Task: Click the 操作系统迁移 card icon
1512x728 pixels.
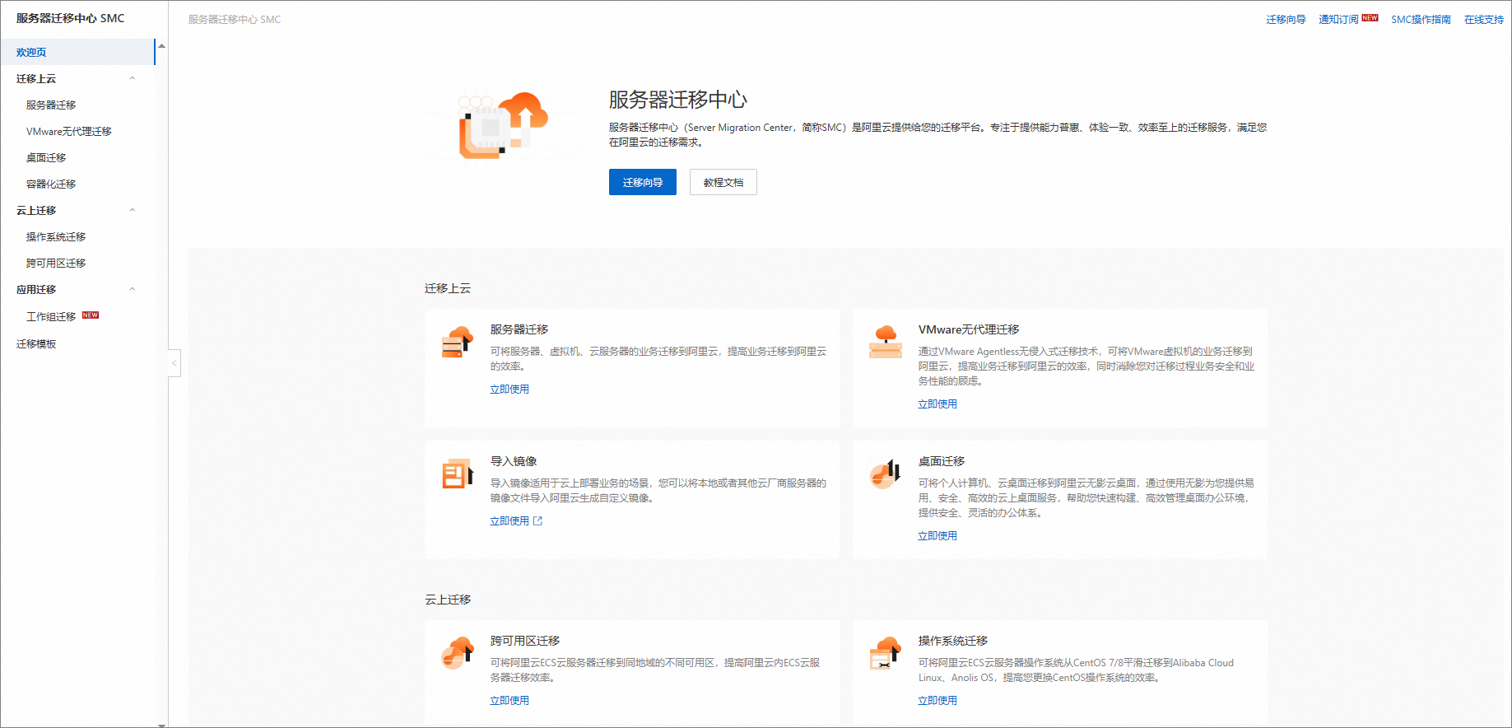Action: pos(886,653)
